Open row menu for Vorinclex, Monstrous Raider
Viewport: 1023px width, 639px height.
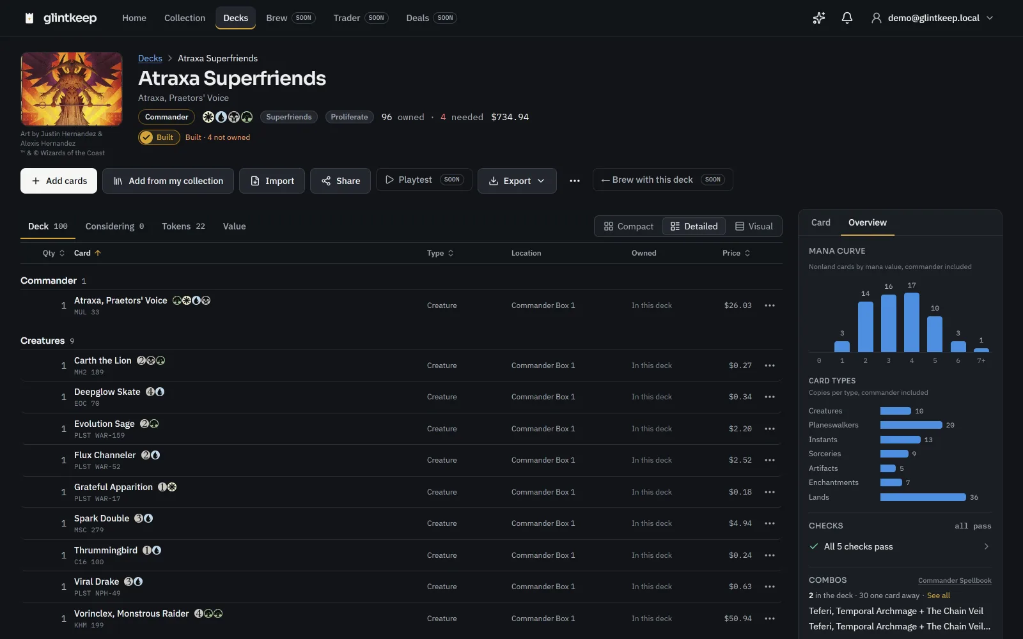tap(770, 619)
